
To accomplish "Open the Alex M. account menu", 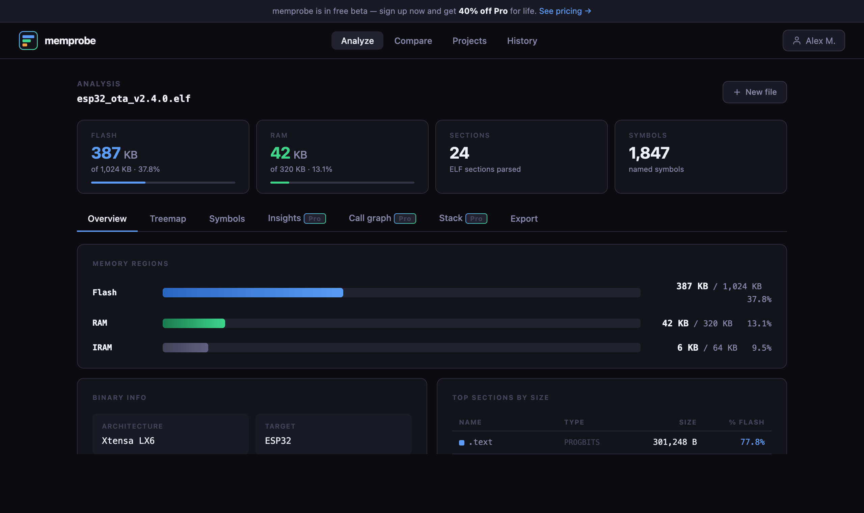I will pos(813,40).
